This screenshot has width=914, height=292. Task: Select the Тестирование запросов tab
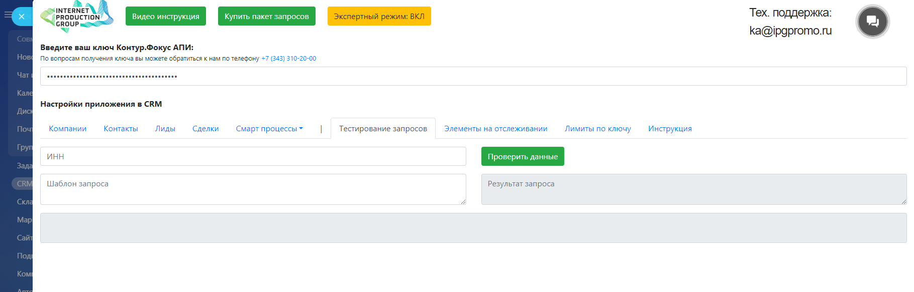pyautogui.click(x=383, y=129)
